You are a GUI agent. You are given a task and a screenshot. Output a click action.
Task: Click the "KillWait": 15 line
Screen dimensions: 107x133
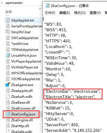pyautogui.click(x=57, y=108)
